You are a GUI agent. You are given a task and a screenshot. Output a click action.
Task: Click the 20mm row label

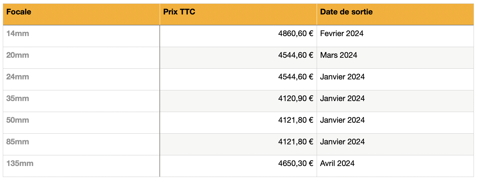pos(18,55)
